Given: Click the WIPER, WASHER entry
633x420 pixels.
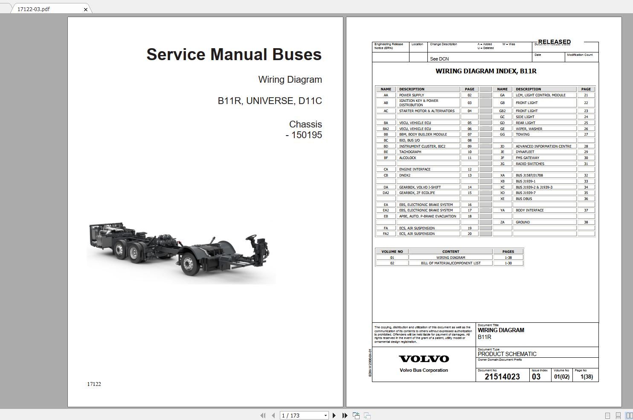Looking at the screenshot, I should tap(545, 129).
